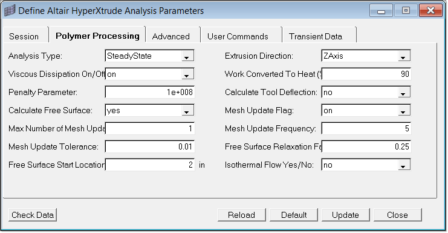Click the Penalty Parameter input field

tap(150, 92)
